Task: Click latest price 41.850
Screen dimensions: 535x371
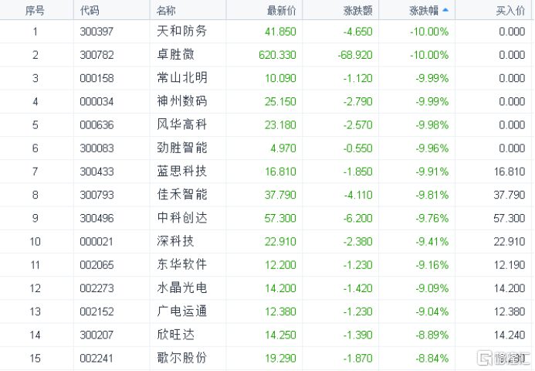Action: click(x=280, y=32)
